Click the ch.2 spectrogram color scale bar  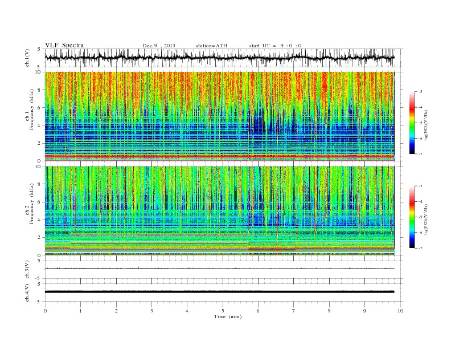pos(412,217)
